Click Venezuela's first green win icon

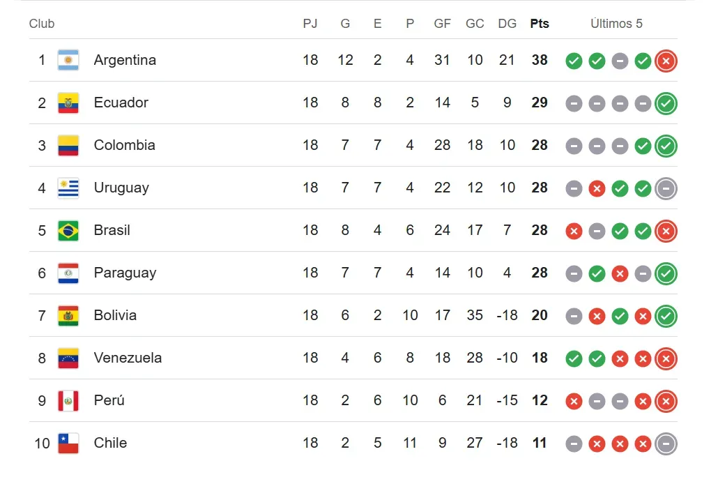tap(574, 358)
